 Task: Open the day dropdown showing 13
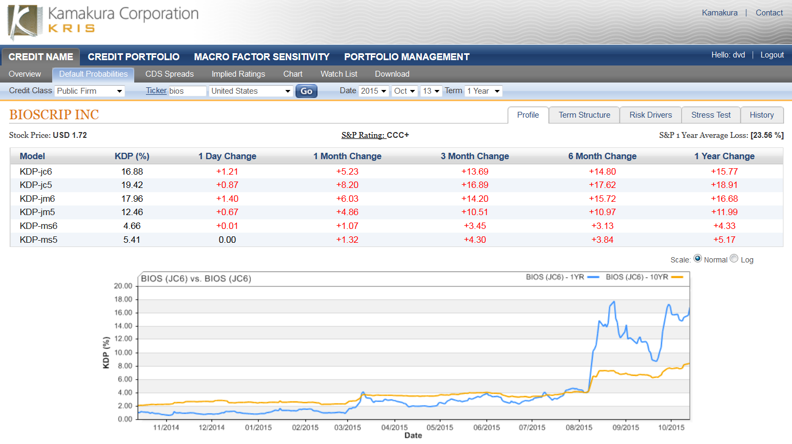(431, 91)
